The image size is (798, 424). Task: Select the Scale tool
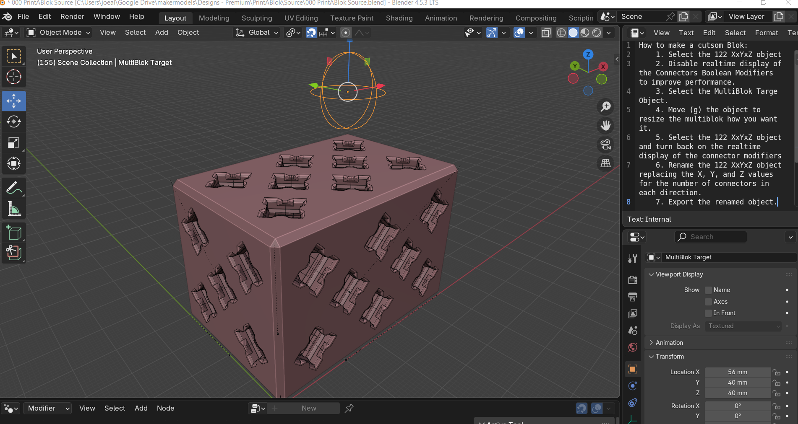(x=14, y=143)
